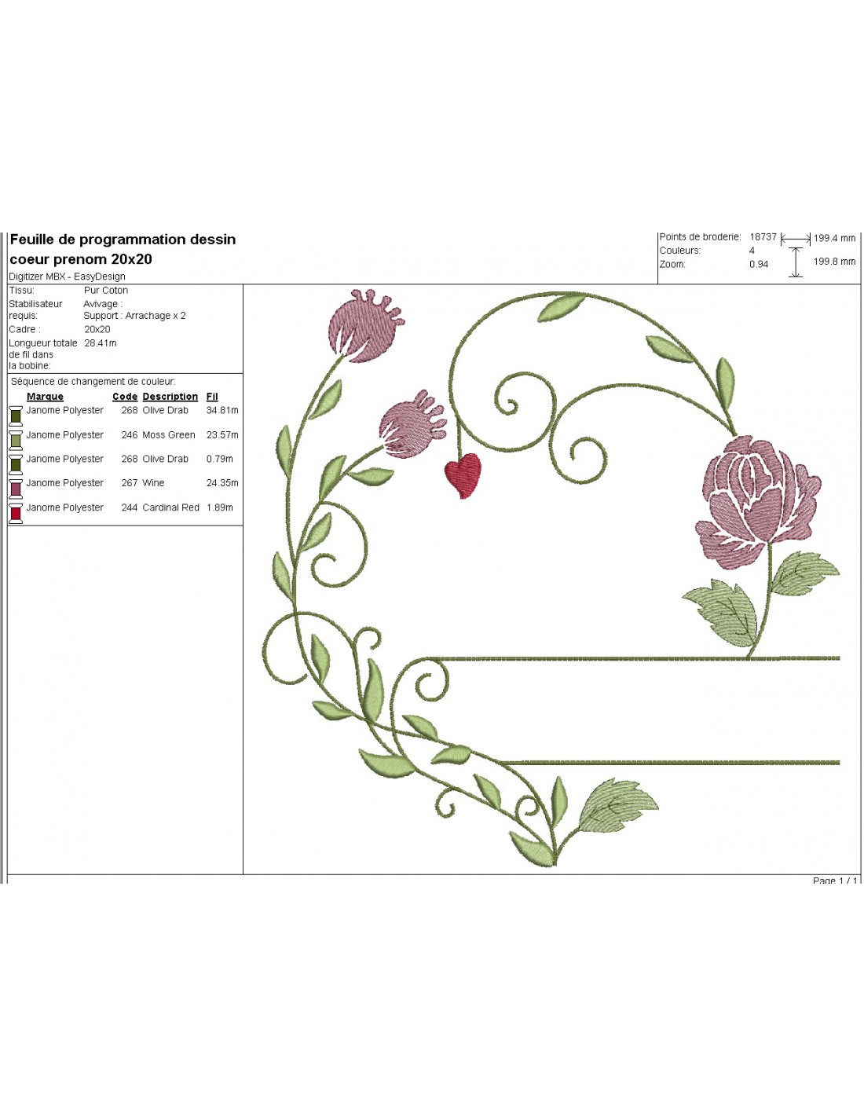This screenshot has height=1117, width=864.
Task: Click the Marque column header
Action: click(x=45, y=397)
